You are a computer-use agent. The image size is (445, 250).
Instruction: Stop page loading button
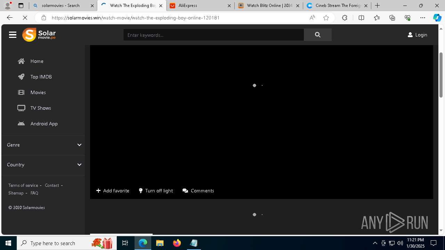coord(25,18)
